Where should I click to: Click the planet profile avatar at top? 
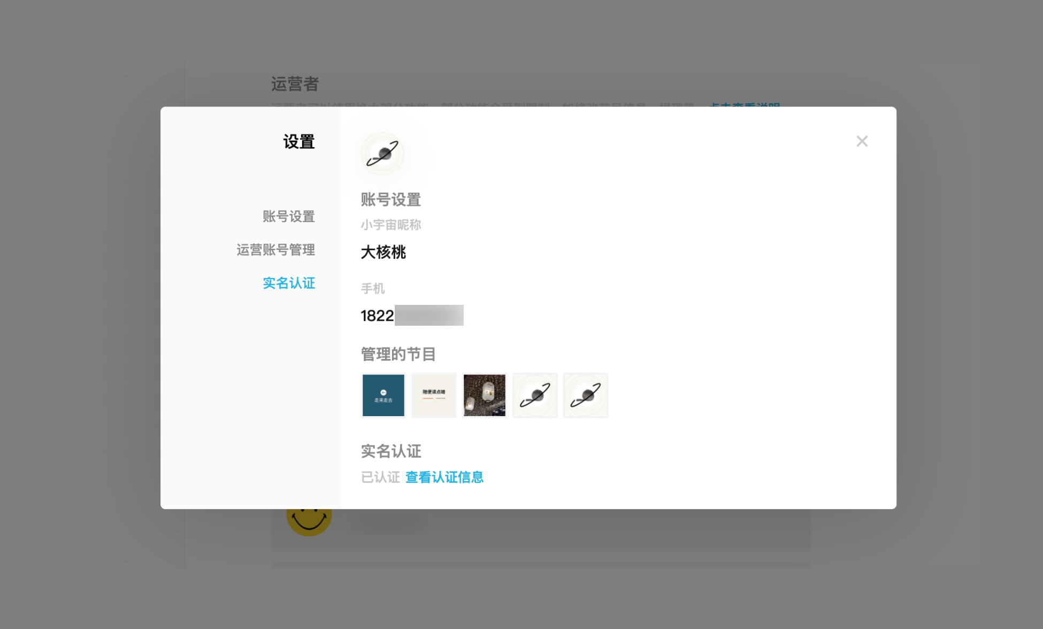[382, 154]
